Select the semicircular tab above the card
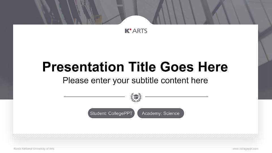The image size is (272, 153). (136, 20)
